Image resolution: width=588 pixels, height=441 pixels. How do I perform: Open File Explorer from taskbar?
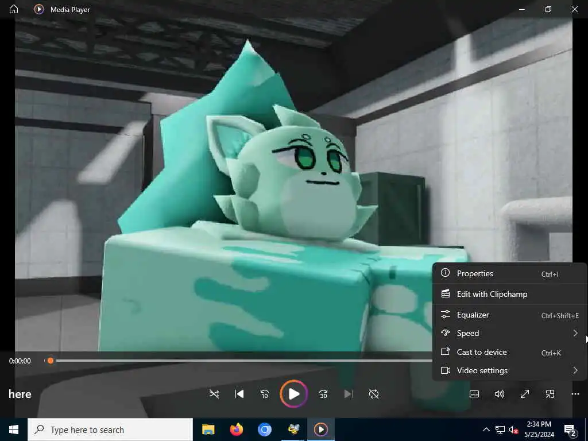point(208,430)
